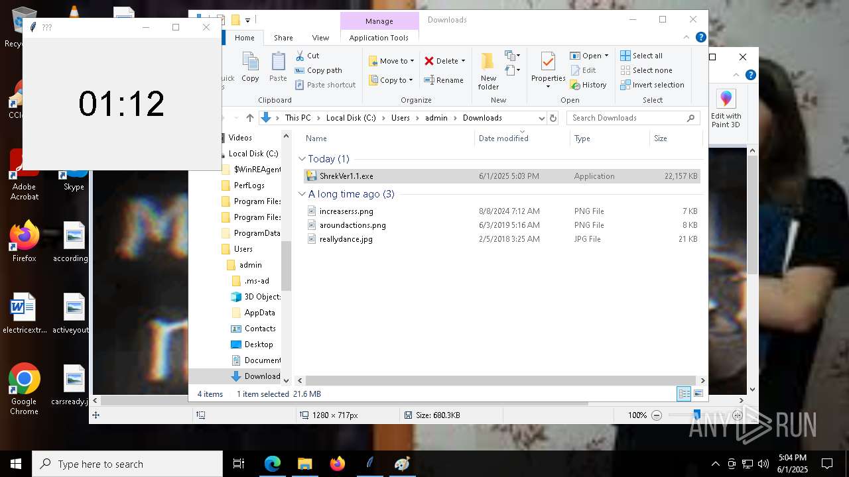The width and height of the screenshot is (849, 477).
Task: Switch to the Home ribbon tab
Action: (245, 38)
